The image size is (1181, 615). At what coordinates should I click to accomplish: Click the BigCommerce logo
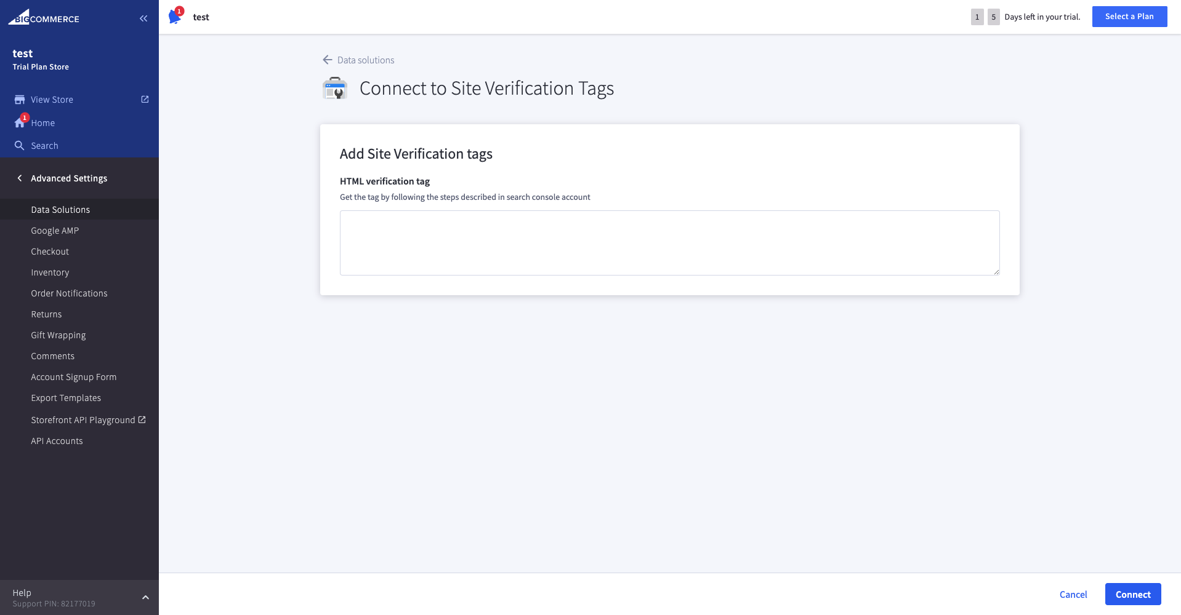(x=44, y=17)
